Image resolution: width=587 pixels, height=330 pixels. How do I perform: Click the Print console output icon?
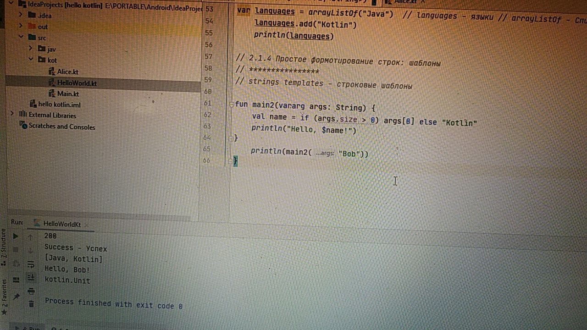[31, 291]
